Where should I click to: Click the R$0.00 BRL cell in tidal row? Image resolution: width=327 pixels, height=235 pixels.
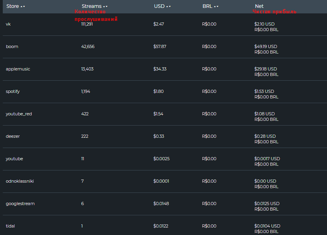(x=209, y=226)
